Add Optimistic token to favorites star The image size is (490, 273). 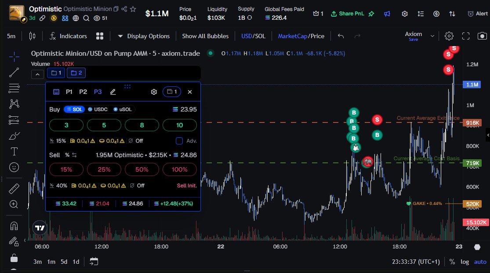click(133, 9)
